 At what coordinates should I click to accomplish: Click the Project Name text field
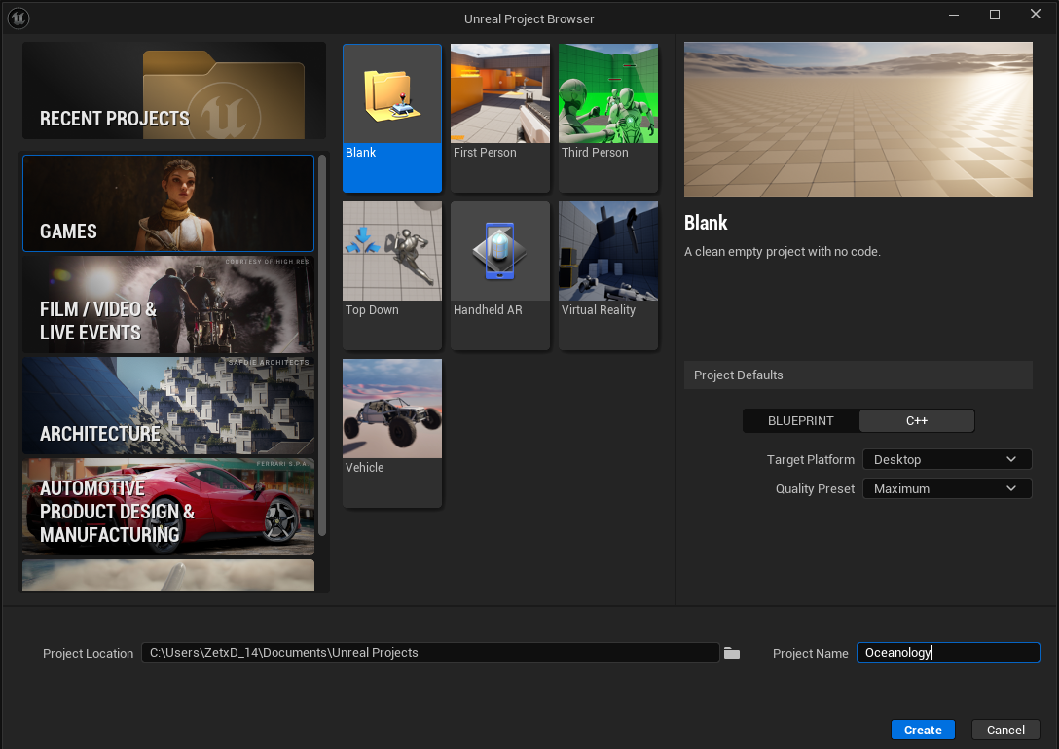pyautogui.click(x=947, y=653)
